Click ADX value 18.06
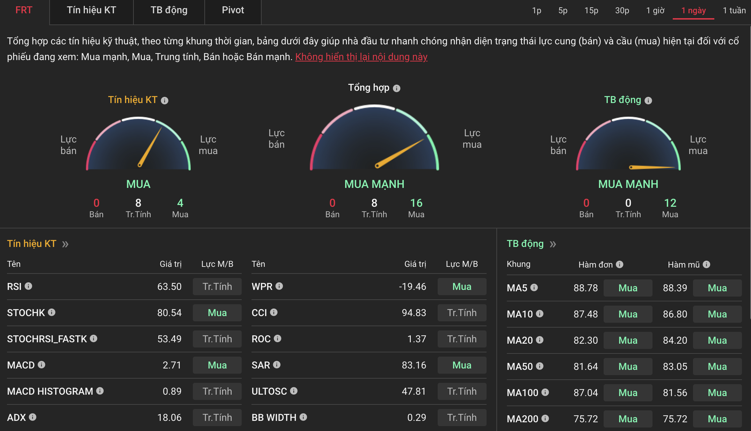The image size is (751, 431). pyautogui.click(x=169, y=418)
